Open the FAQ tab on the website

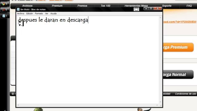click(x=189, y=6)
